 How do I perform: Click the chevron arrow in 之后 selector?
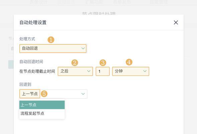pyautogui.click(x=89, y=71)
